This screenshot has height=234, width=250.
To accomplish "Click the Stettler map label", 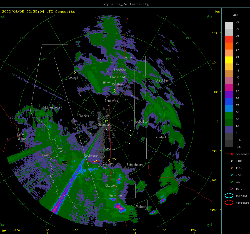I will (162, 80).
